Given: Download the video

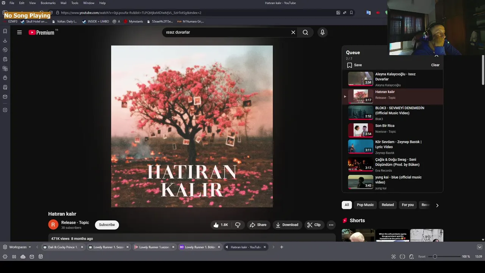Looking at the screenshot, I should pyautogui.click(x=287, y=225).
